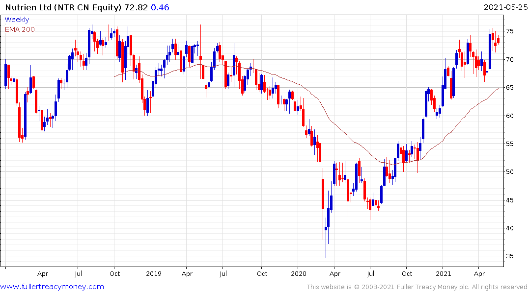Select the 75 price axis label
Image resolution: width=528 pixels, height=294 pixels.
(x=510, y=31)
